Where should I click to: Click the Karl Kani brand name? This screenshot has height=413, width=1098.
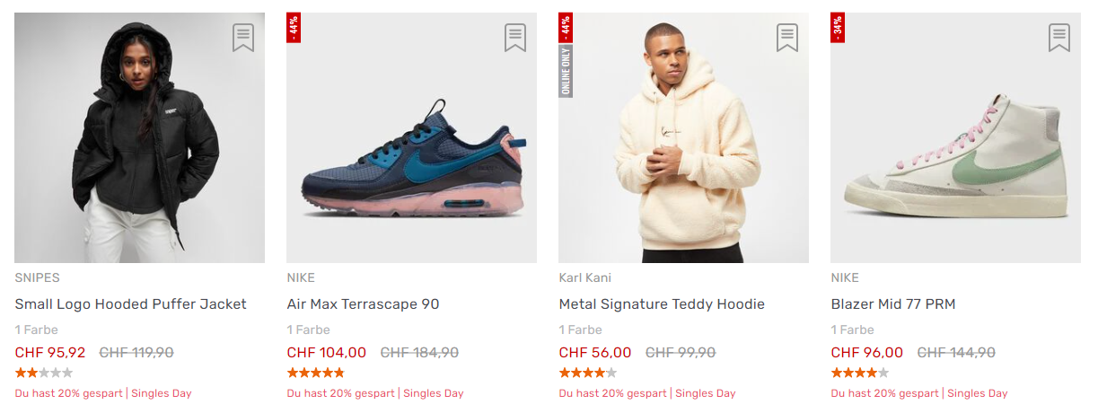point(584,277)
